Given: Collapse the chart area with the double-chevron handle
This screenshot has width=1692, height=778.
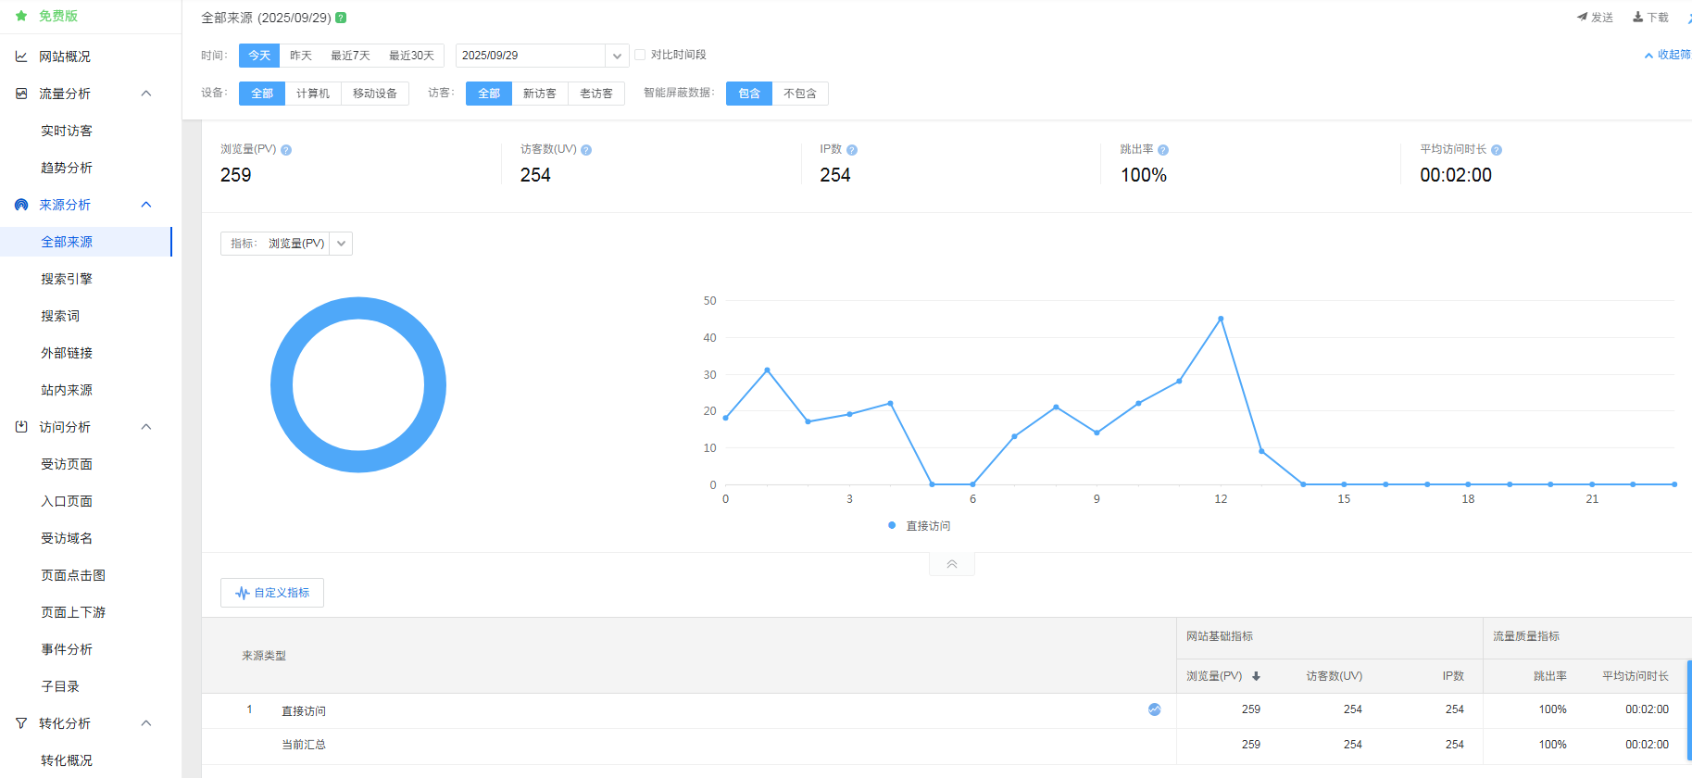Looking at the screenshot, I should tap(952, 564).
